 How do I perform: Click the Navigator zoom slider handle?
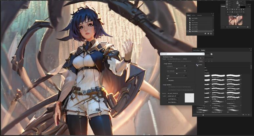[238, 27]
